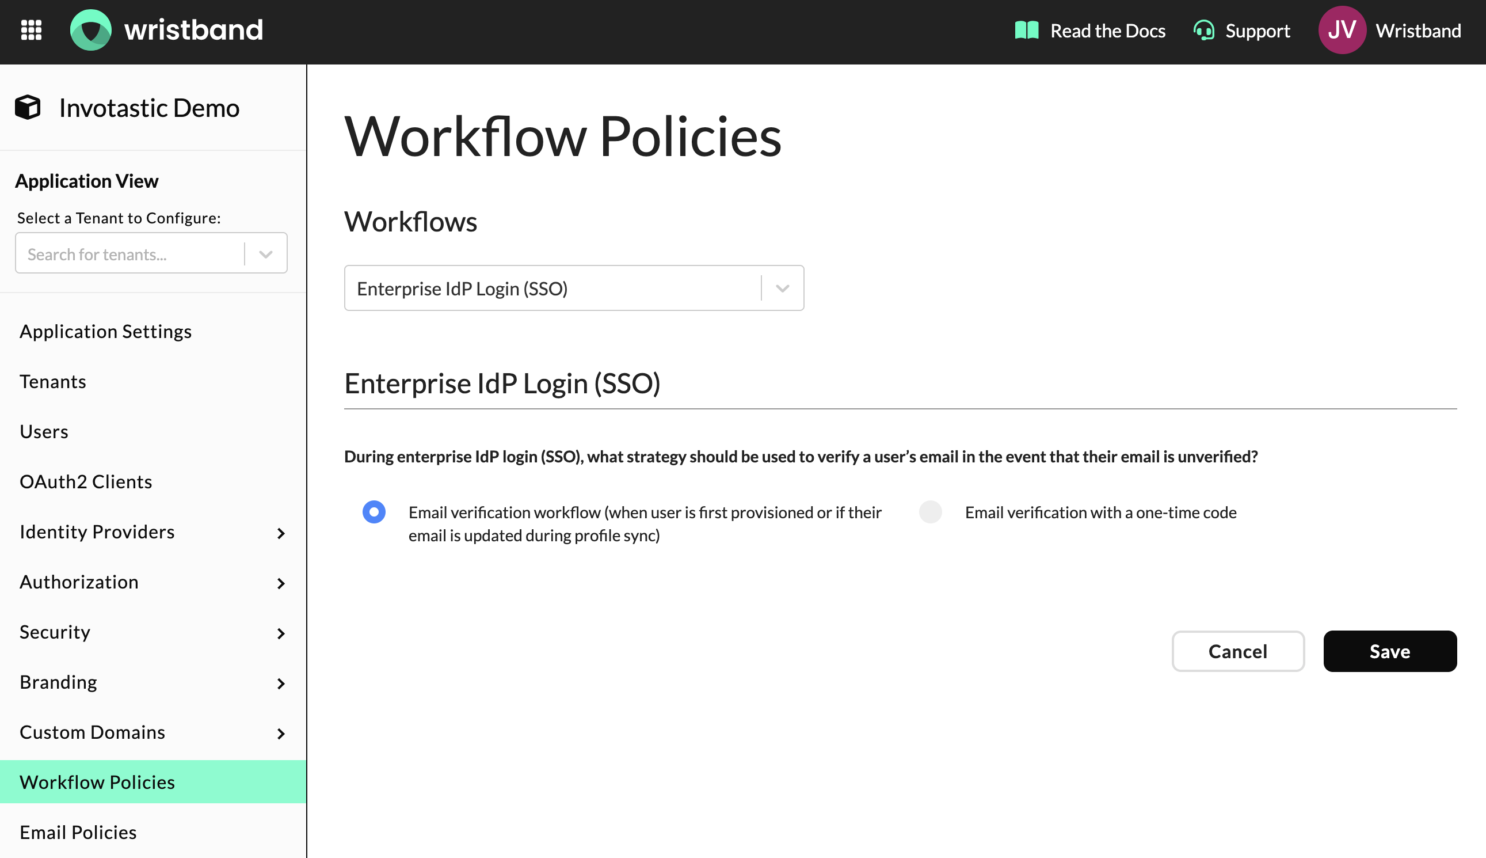This screenshot has width=1486, height=858.
Task: Click the Cancel button
Action: 1237,651
